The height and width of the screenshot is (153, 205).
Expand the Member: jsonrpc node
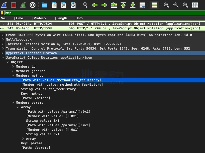coord(13,71)
